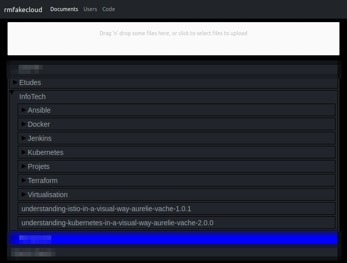Screen dimensions: 347x263
Task: Expand the Virtualisation folder triangle
Action: pyautogui.click(x=24, y=195)
